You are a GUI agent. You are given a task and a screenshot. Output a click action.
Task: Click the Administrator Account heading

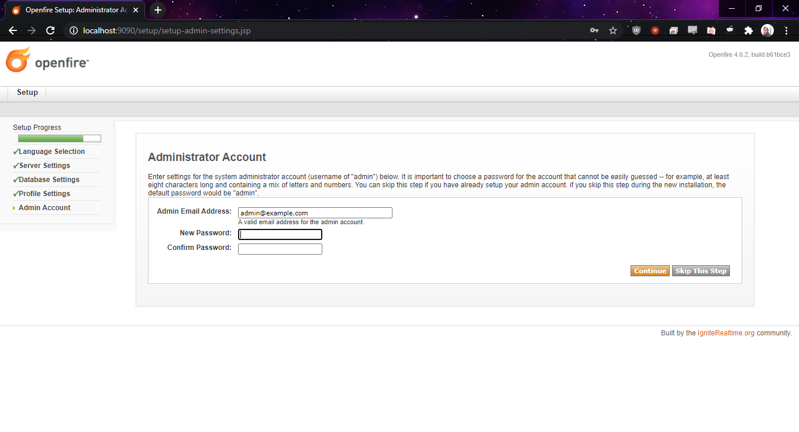207,157
